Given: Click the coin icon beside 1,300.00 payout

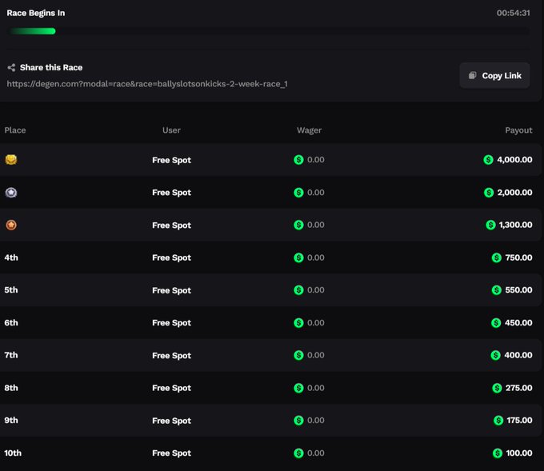Looking at the screenshot, I should [490, 225].
